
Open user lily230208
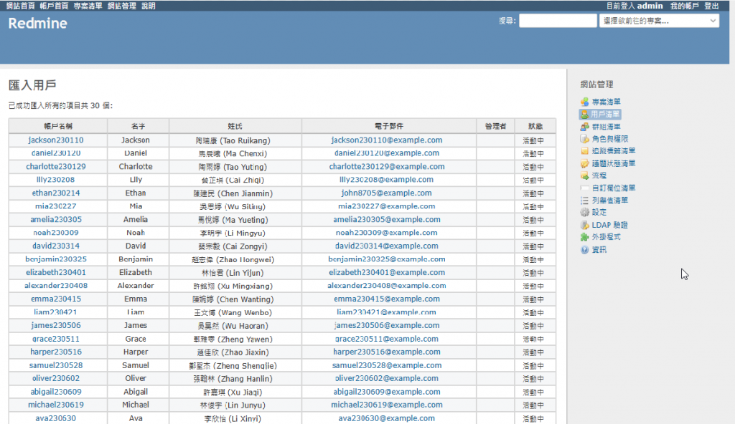56,180
